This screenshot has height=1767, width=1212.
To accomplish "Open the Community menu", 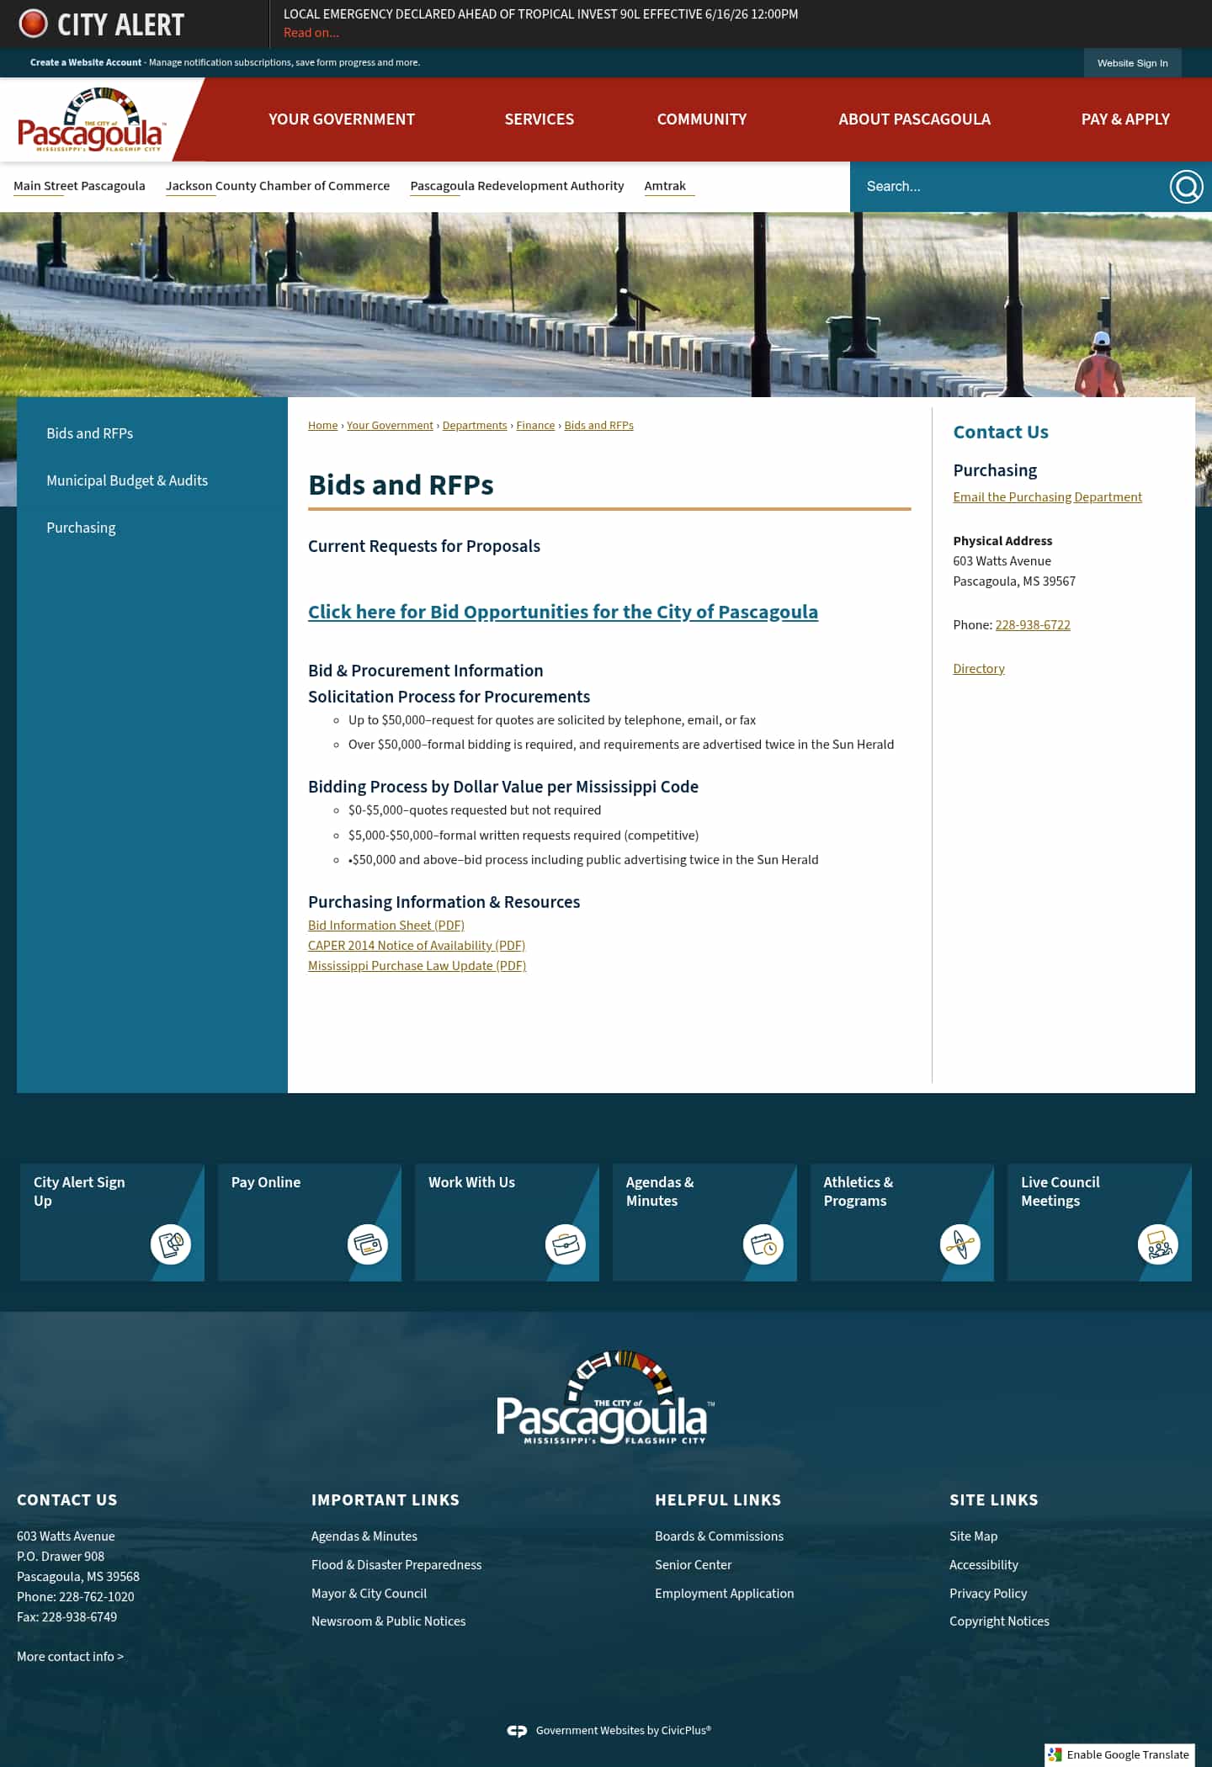I will 702,119.
